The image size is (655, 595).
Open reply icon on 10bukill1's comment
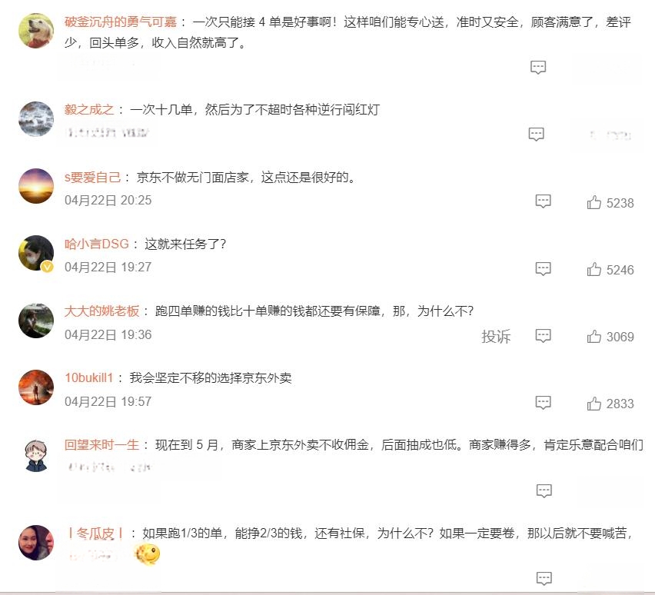point(543,403)
